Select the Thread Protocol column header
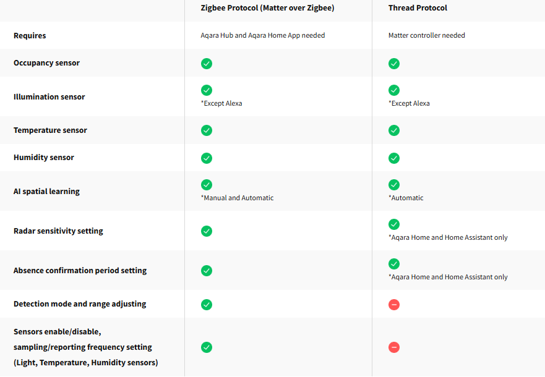This screenshot has width=545, height=377. (x=418, y=8)
